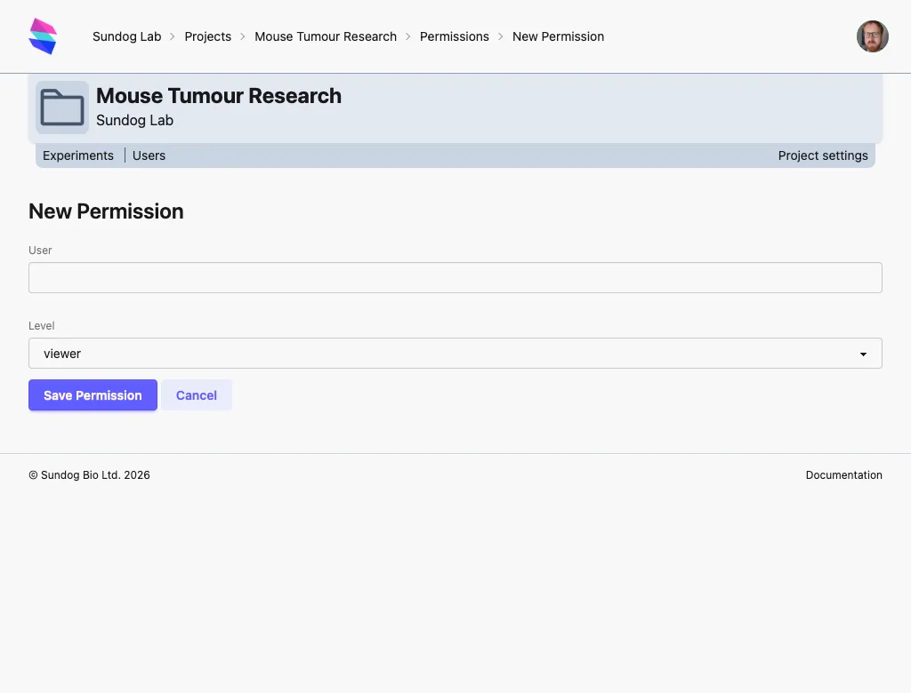The image size is (911, 693).
Task: Switch to the Users tab
Action: tap(149, 155)
